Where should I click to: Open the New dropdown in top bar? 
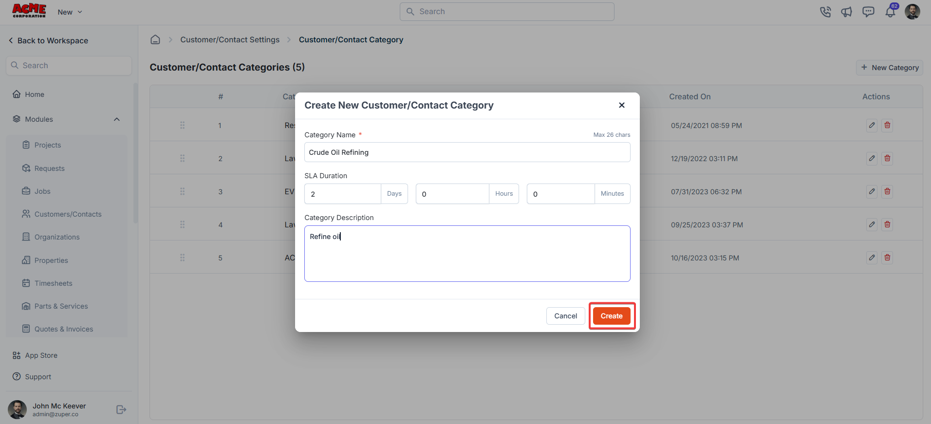(70, 12)
